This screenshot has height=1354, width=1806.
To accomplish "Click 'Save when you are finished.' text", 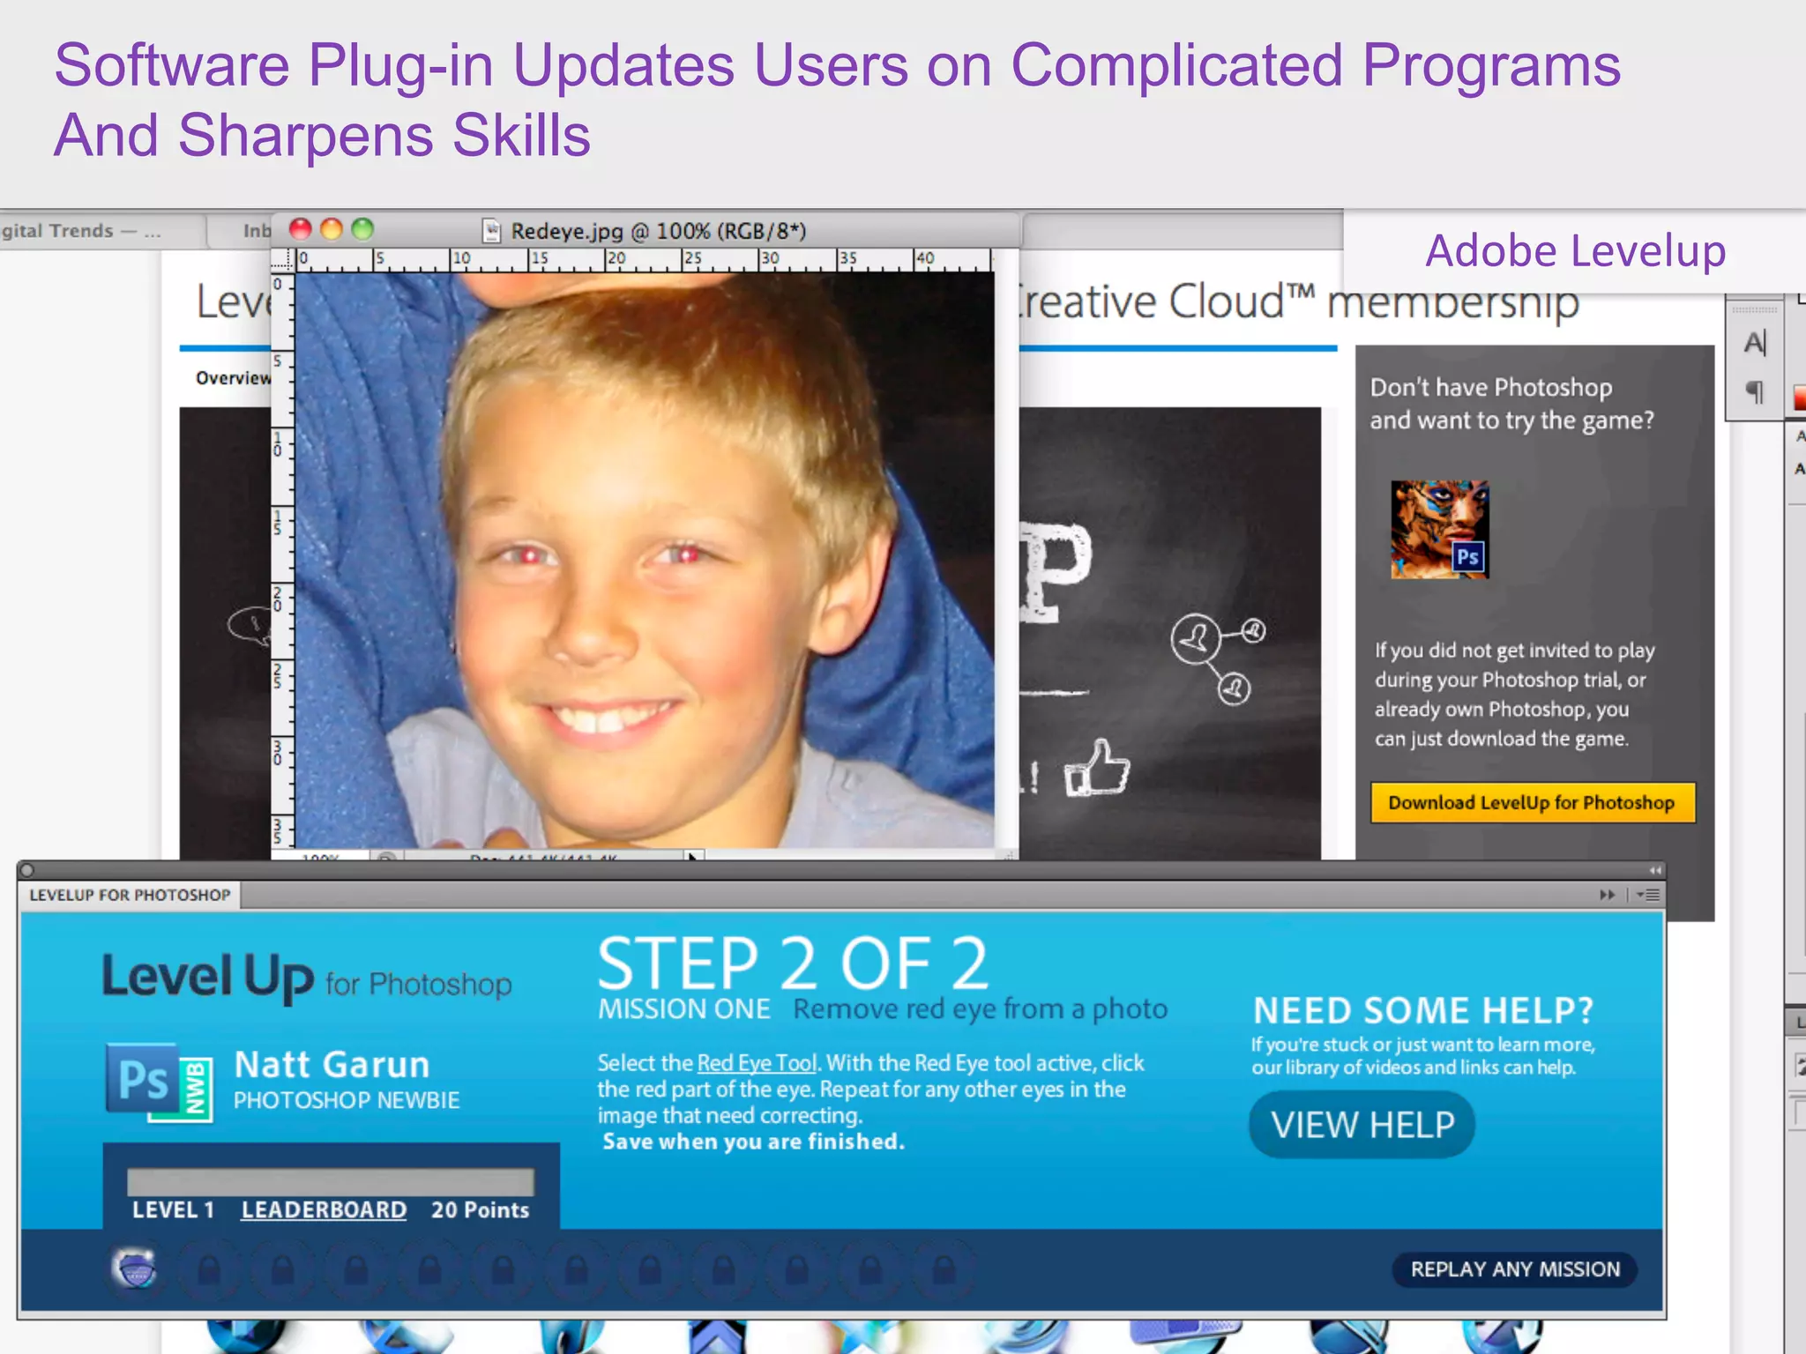I will coord(754,1142).
